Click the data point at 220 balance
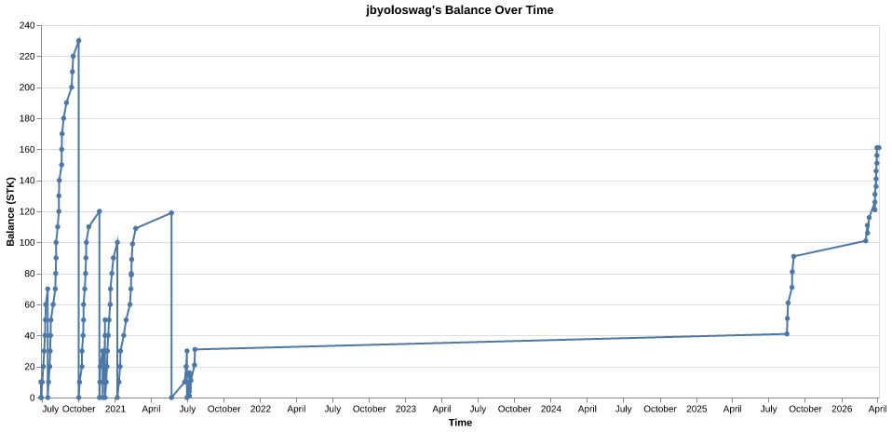 pos(73,57)
